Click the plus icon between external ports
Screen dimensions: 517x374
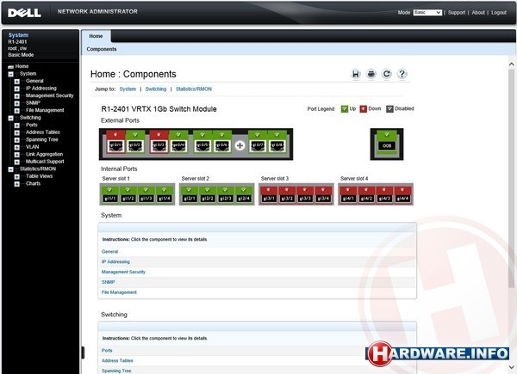[x=240, y=145]
